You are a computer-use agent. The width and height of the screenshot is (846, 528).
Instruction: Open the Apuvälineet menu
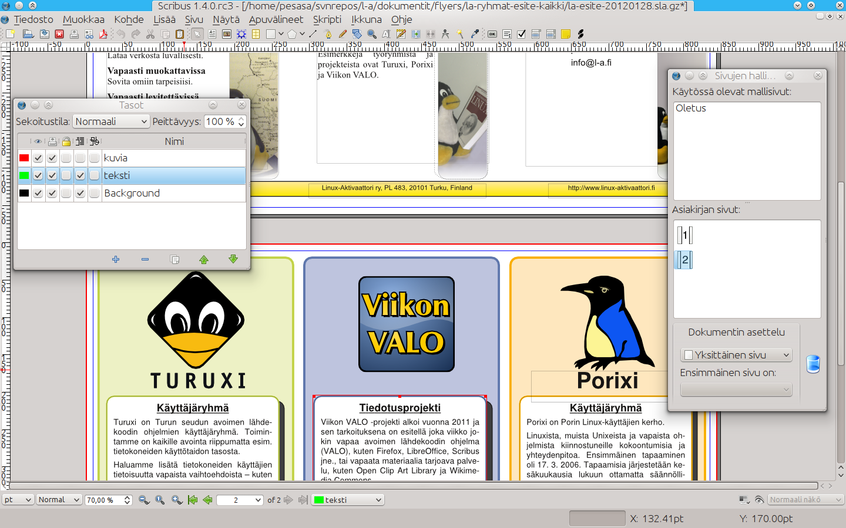coord(276,19)
